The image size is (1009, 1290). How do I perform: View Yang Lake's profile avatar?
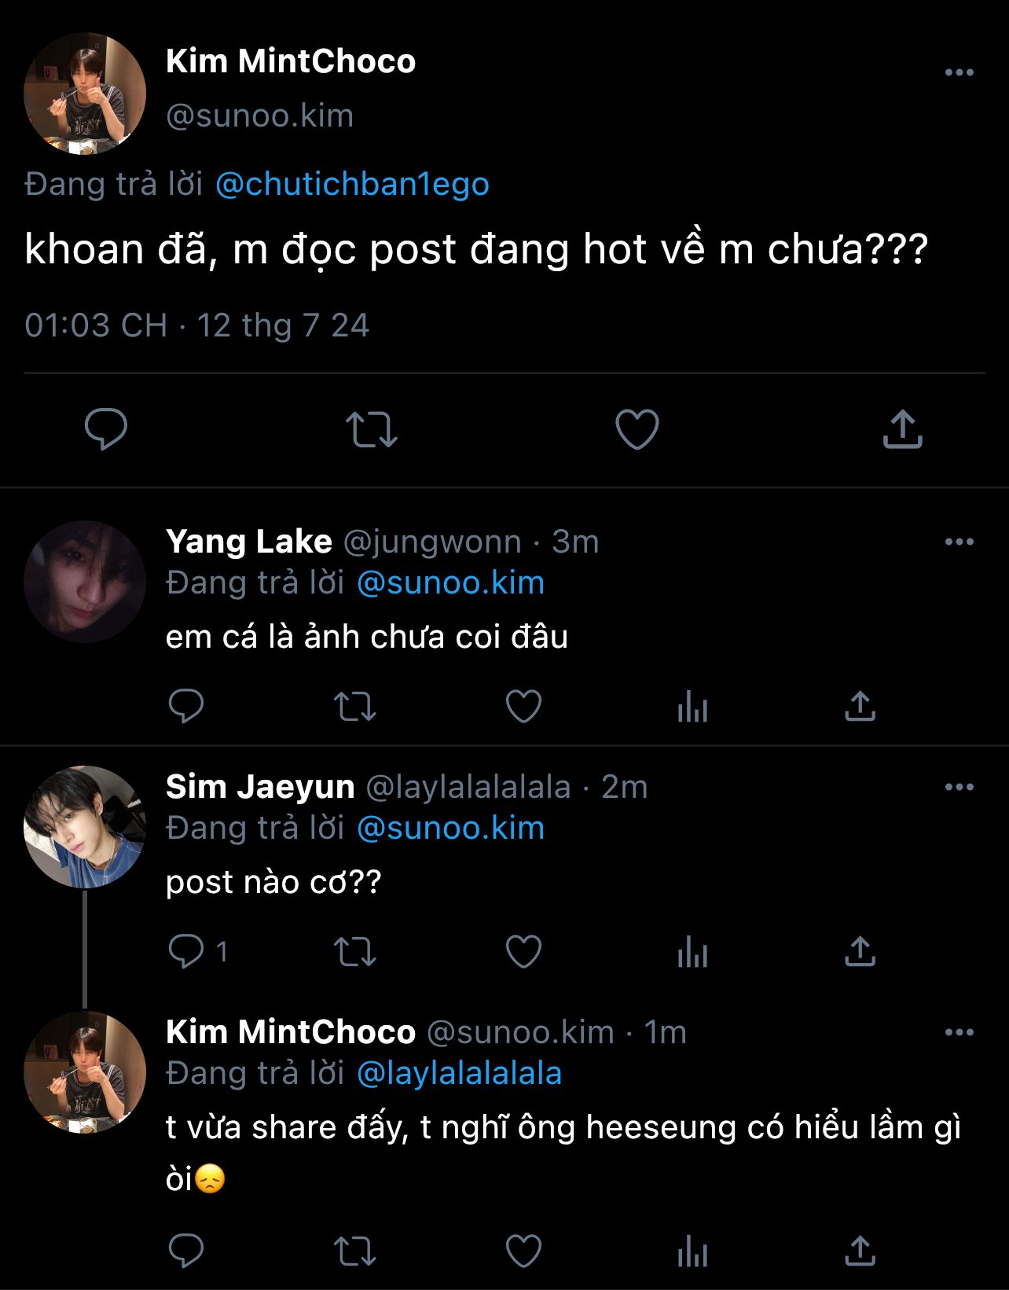point(85,582)
